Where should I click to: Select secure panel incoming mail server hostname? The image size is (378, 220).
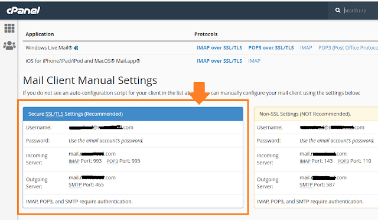point(92,154)
